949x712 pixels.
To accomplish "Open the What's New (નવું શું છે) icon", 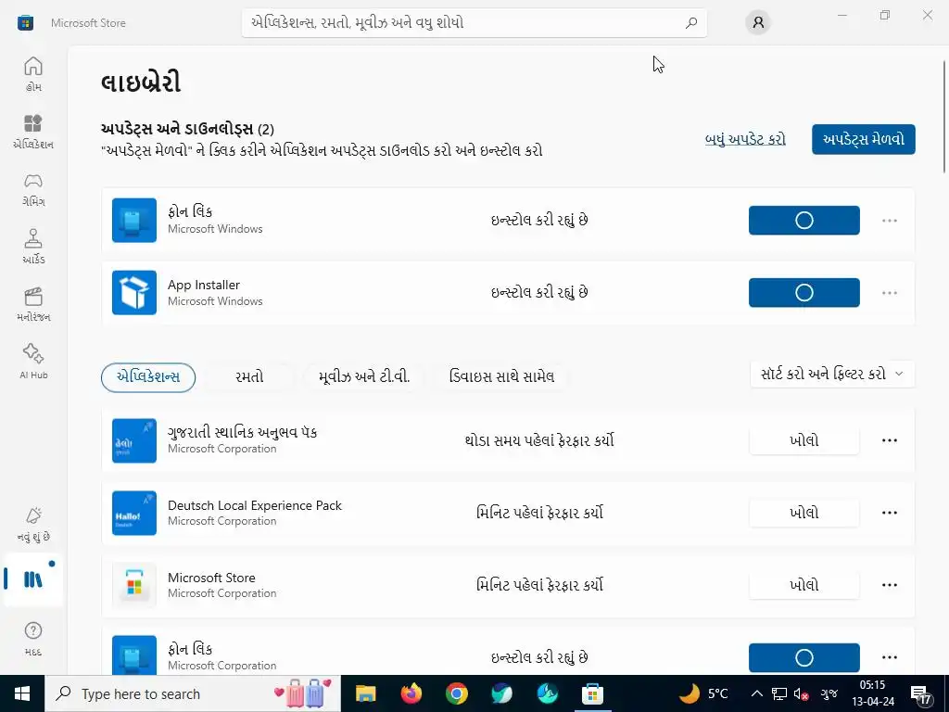I will point(33,525).
